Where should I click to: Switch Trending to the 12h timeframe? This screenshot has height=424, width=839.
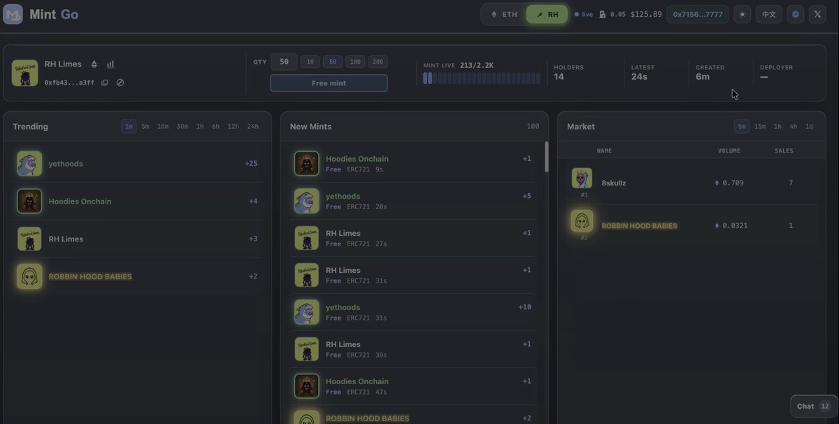234,127
